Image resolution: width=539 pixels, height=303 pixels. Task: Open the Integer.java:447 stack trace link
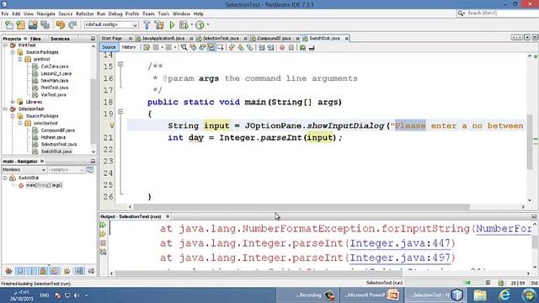[400, 243]
